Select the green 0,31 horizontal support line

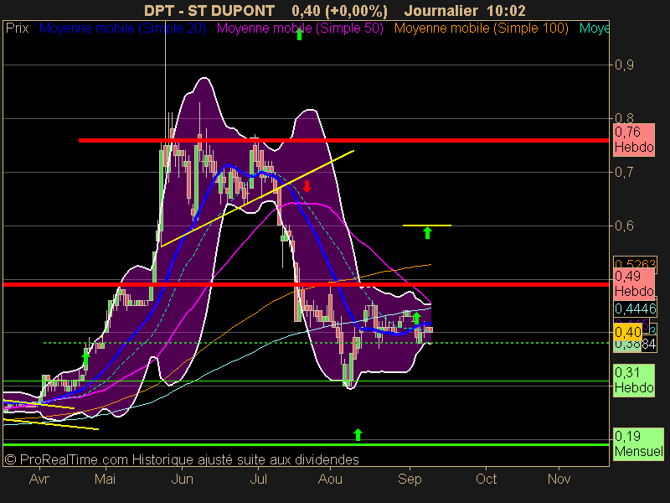click(306, 381)
